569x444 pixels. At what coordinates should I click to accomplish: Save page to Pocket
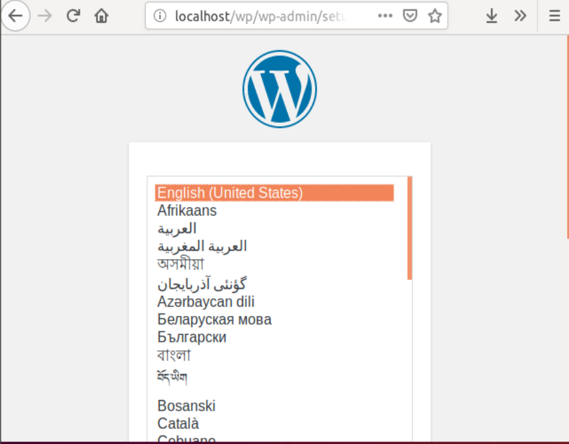click(x=410, y=16)
